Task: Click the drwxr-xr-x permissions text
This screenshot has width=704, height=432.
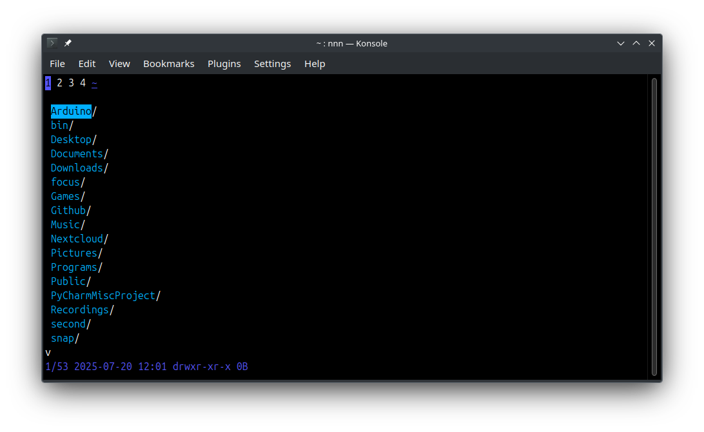Action: pyautogui.click(x=202, y=366)
